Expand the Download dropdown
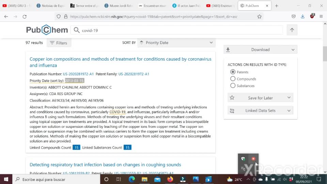This screenshot has width=327, height=184. point(260,49)
